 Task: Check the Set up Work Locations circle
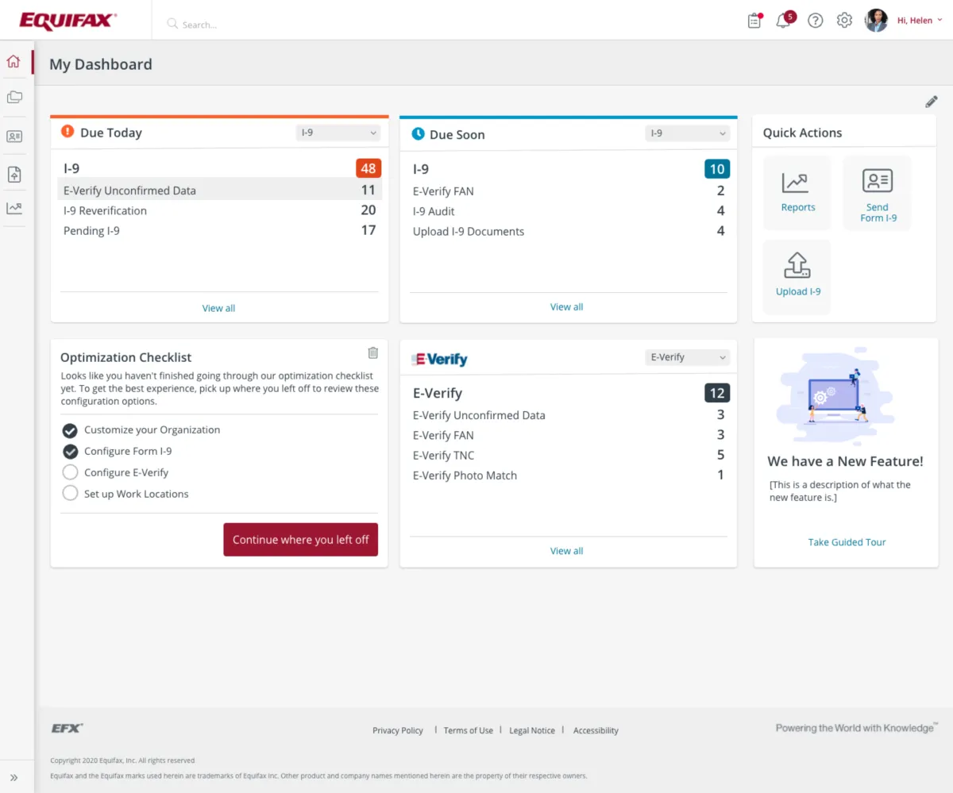[70, 494]
